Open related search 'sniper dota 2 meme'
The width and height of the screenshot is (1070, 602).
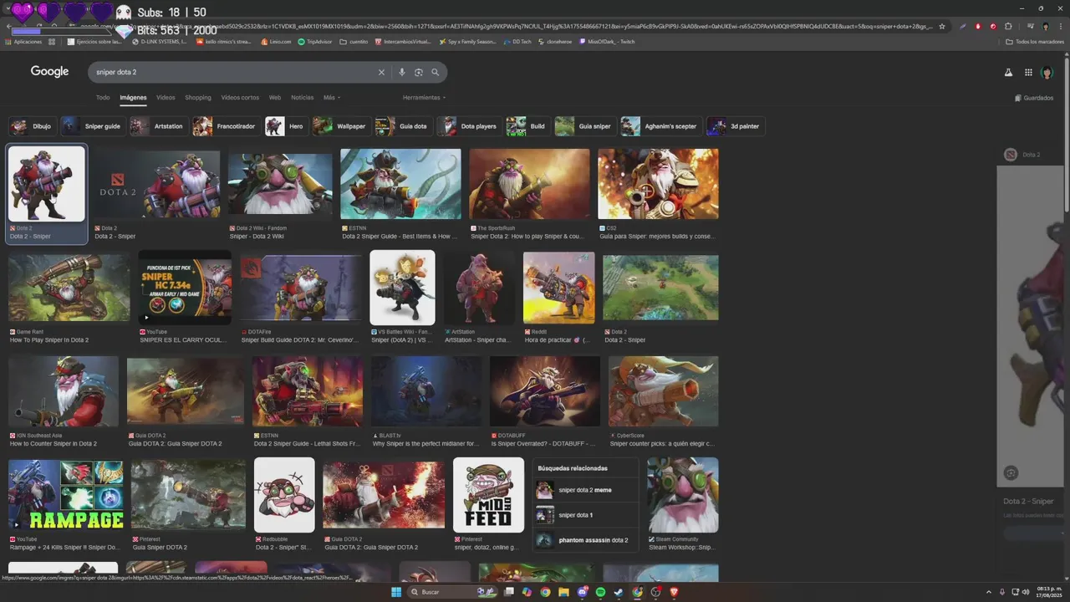pos(585,490)
